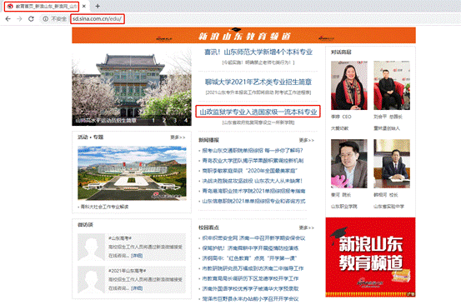Click 更多>> in 活动·专题 panel

(x=178, y=137)
